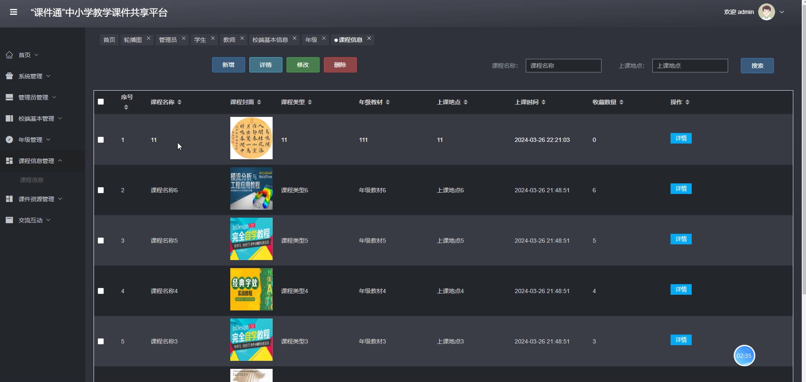The width and height of the screenshot is (806, 382).
Task: Close the 管理员 tab
Action: pyautogui.click(x=184, y=38)
